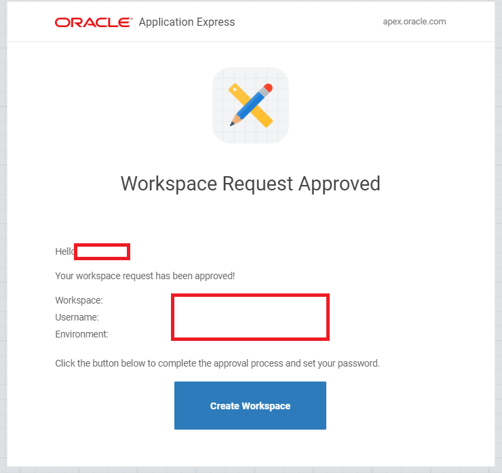
Task: Click the Workspace: label
Action: (x=79, y=300)
